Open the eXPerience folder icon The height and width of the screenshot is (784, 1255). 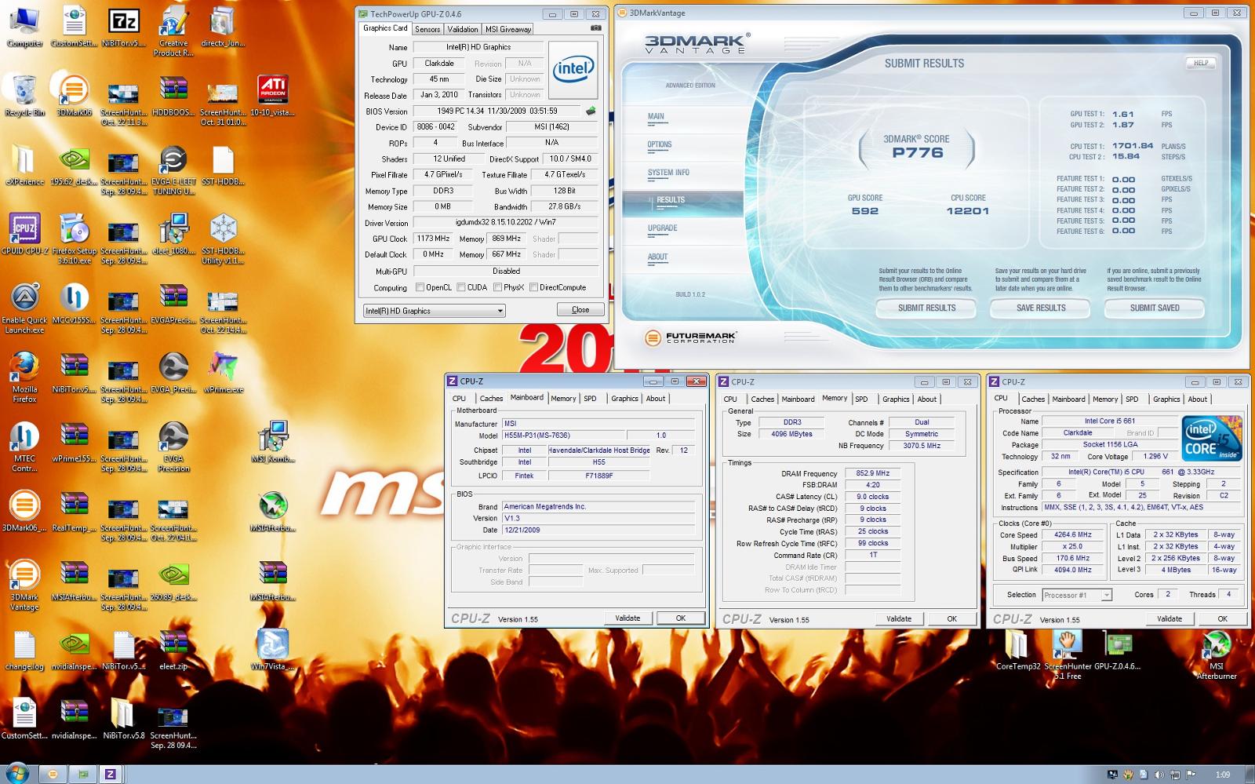click(x=24, y=164)
